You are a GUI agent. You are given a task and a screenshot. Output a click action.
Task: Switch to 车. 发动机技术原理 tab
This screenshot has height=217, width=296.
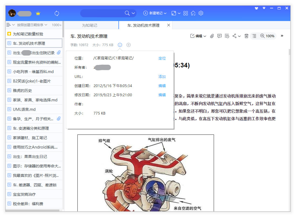click(x=143, y=25)
